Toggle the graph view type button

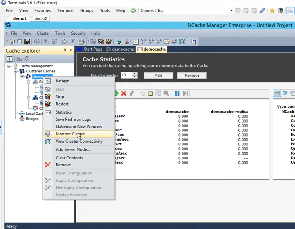pyautogui.click(x=277, y=93)
